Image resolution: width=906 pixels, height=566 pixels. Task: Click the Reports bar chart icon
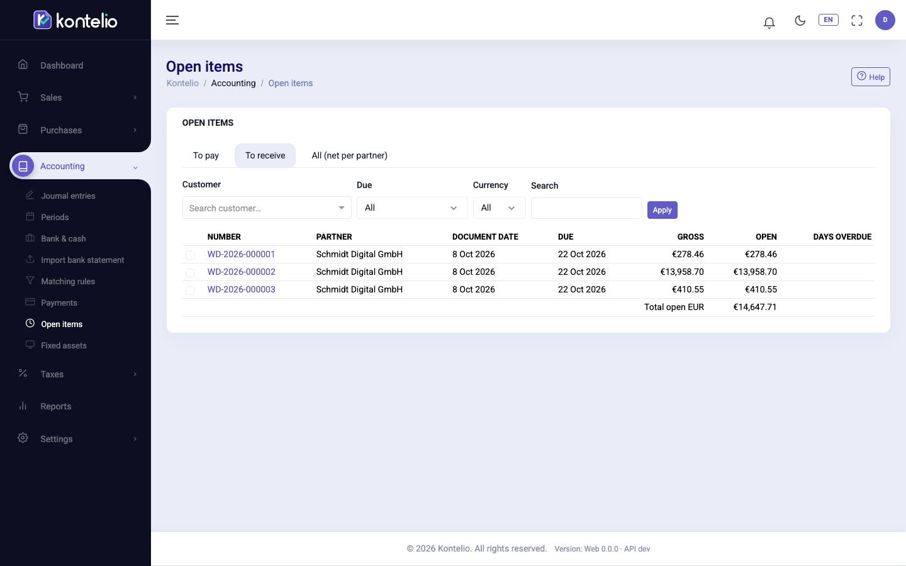tap(23, 406)
